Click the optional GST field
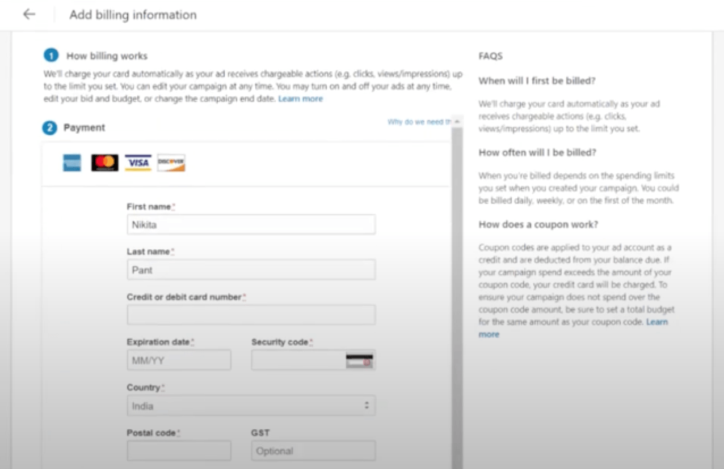 313,450
